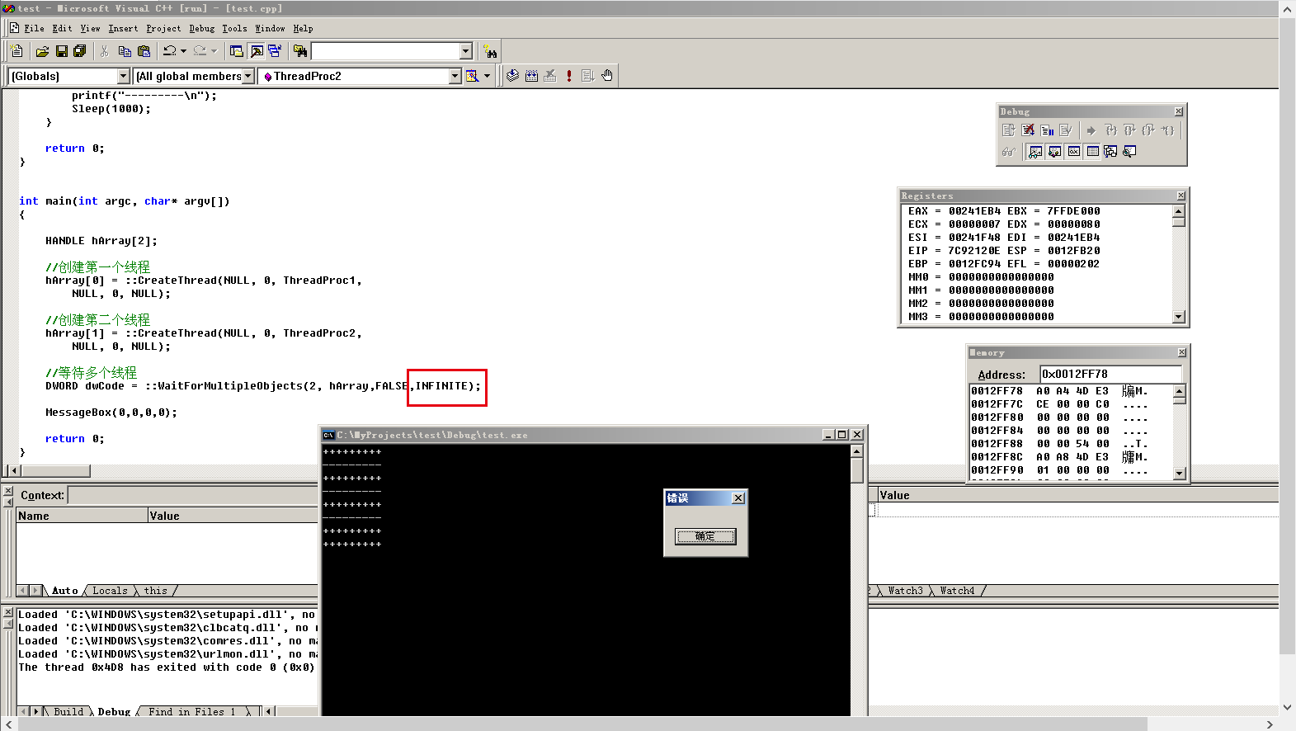Click the Find in Files binoculars icon
Viewport: 1296px width, 731px height.
point(300,51)
